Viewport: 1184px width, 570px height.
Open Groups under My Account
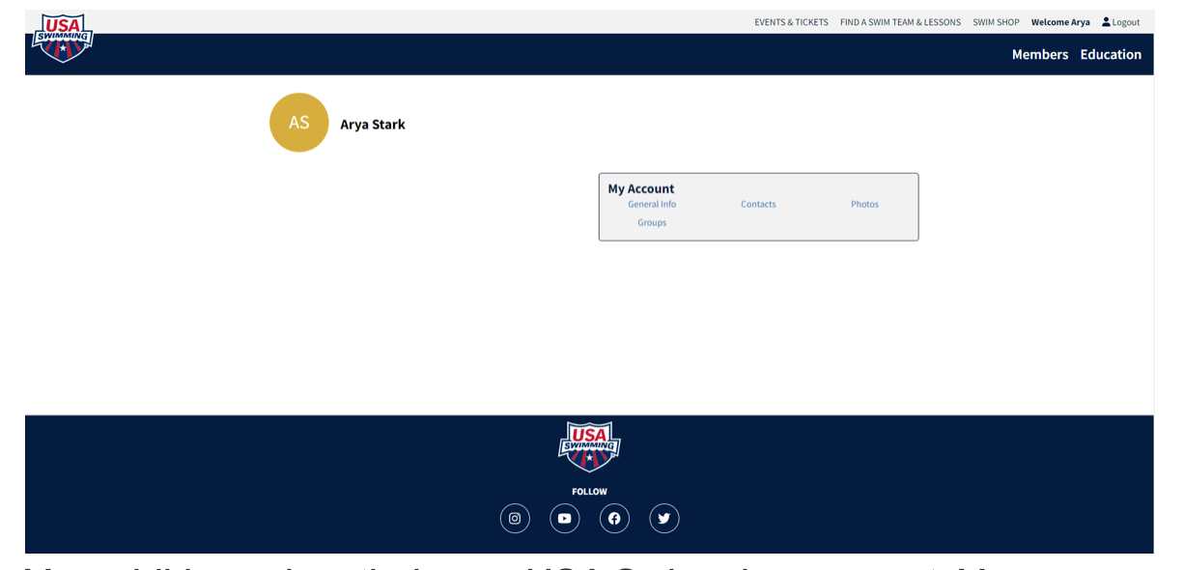coord(652,223)
